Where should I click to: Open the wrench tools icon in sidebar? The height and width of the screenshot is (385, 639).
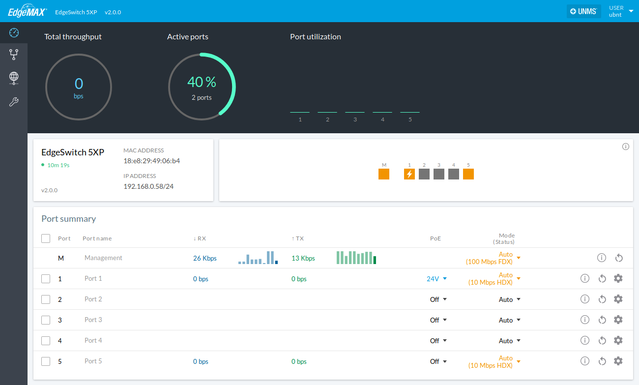(14, 102)
